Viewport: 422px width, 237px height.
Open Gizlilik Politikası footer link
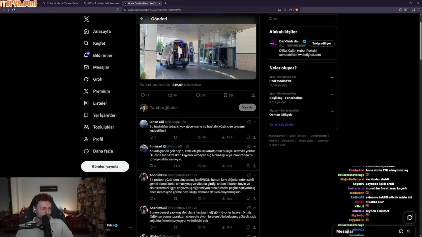click(x=298, y=136)
